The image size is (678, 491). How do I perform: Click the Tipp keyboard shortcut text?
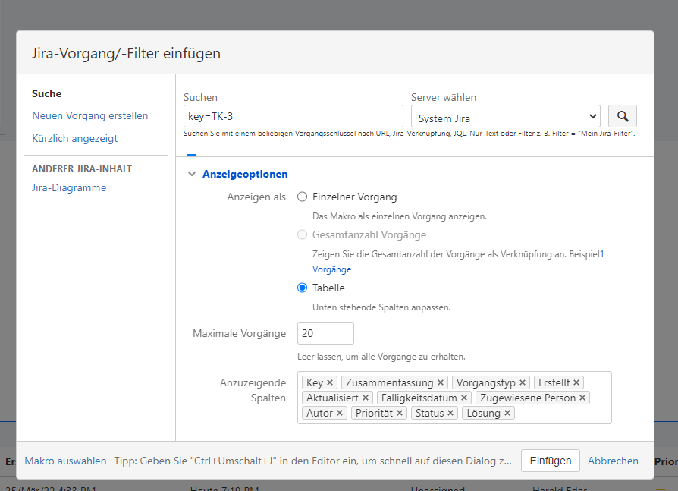(312, 461)
